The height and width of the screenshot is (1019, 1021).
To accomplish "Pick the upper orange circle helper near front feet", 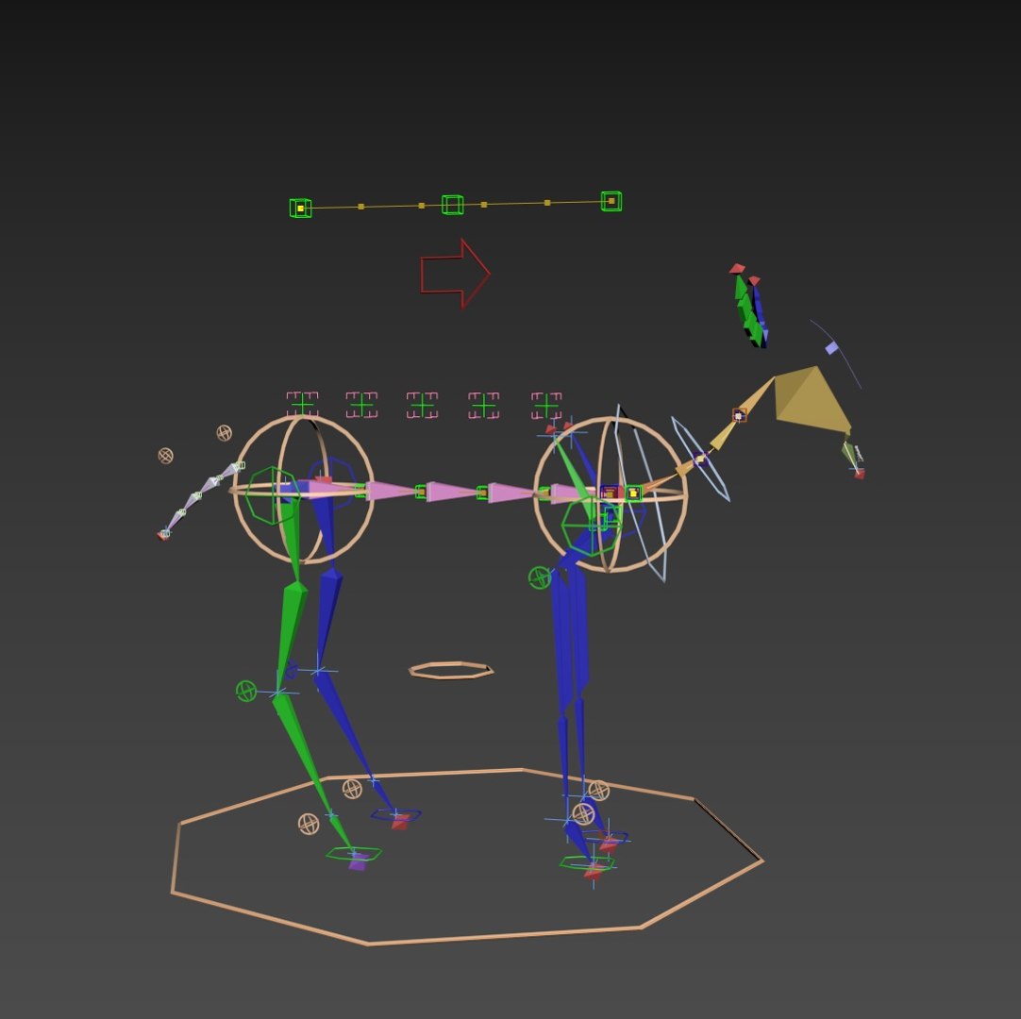I will click(598, 791).
